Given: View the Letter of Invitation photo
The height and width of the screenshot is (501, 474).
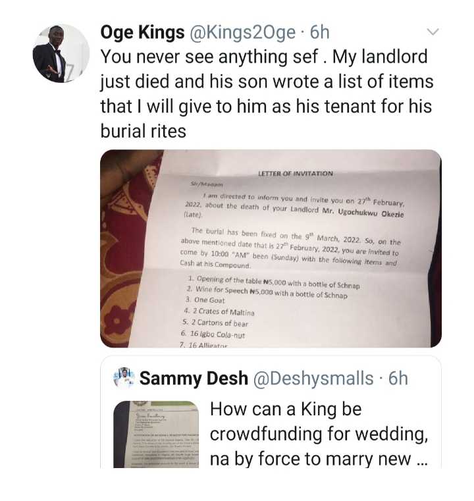Looking at the screenshot, I should click(271, 248).
